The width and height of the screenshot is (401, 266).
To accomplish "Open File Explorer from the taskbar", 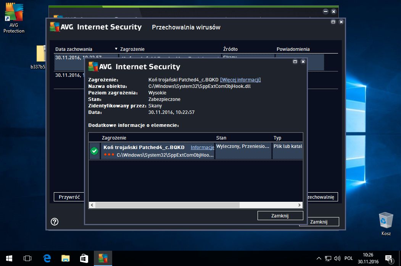I will tap(65, 258).
